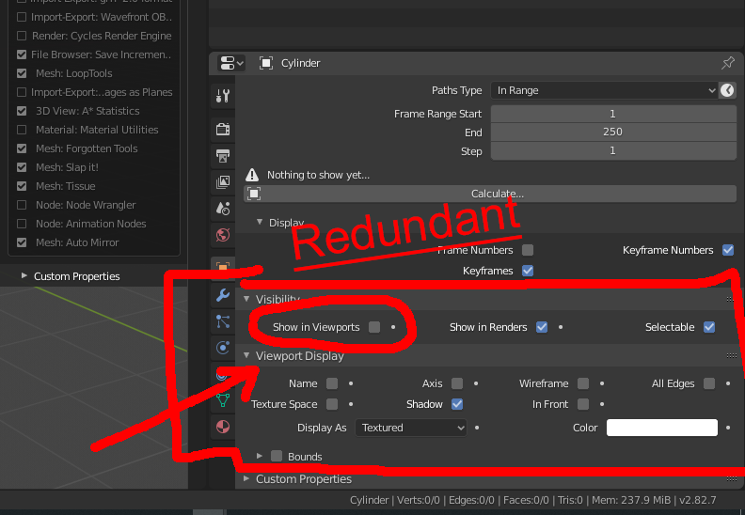Expand Custom Properties in properties editor
The height and width of the screenshot is (515, 745).
246,478
